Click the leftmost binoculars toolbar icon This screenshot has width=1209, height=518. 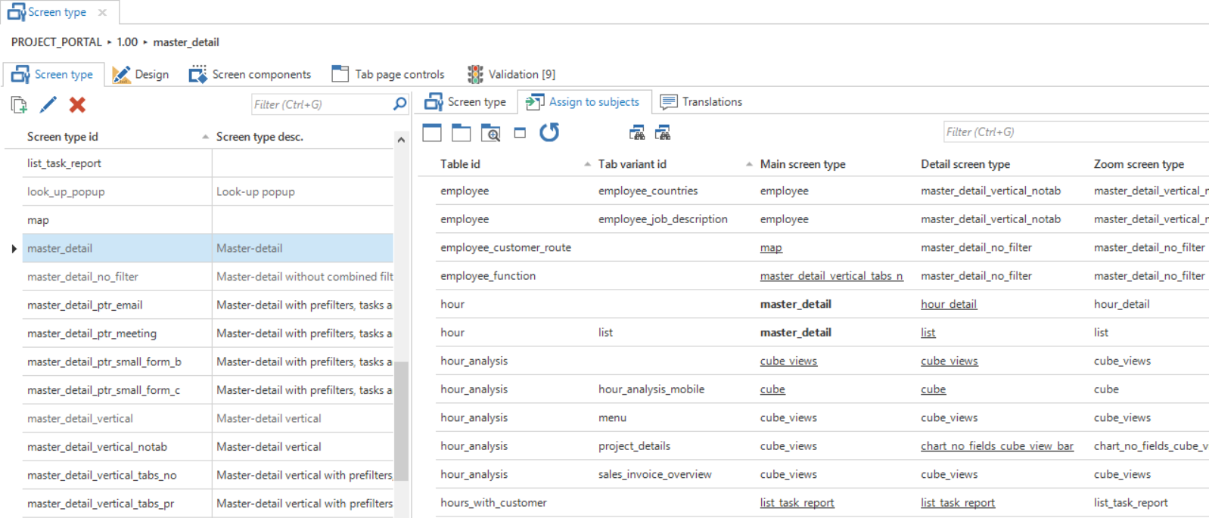click(x=637, y=133)
